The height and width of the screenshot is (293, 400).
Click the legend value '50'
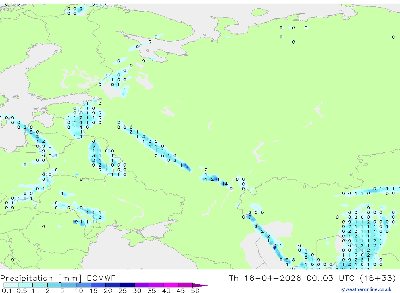[x=196, y=291]
